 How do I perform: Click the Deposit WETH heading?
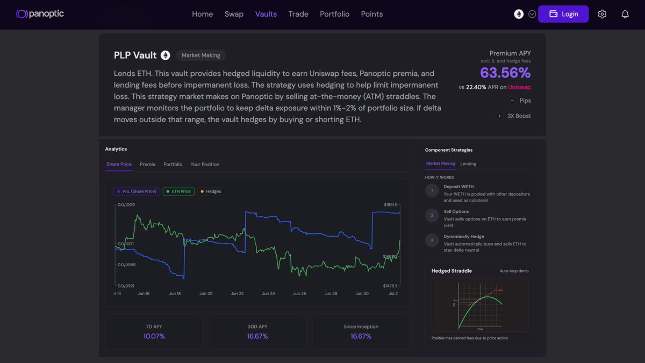pyautogui.click(x=458, y=187)
